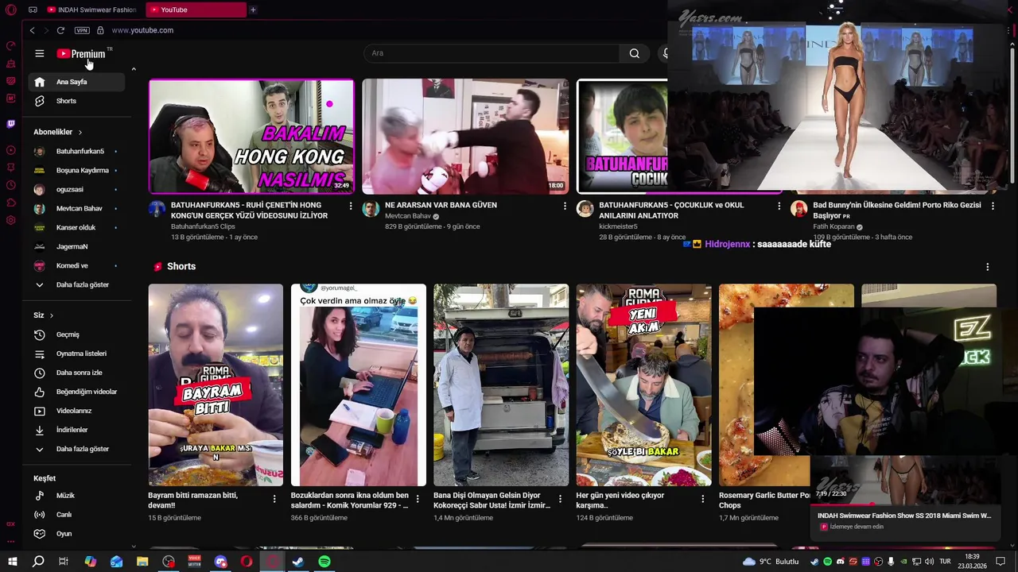Open options menu for Hong Kong video
The height and width of the screenshot is (572, 1018).
point(351,206)
